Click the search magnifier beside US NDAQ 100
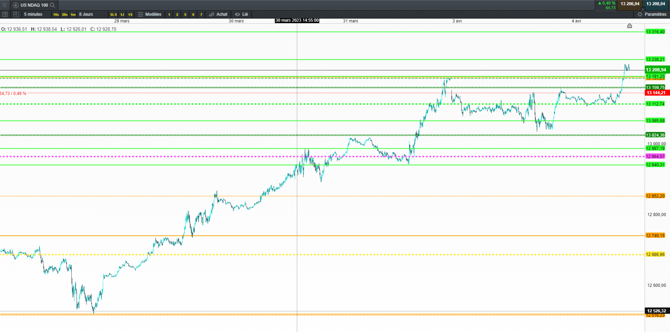 click(x=52, y=5)
